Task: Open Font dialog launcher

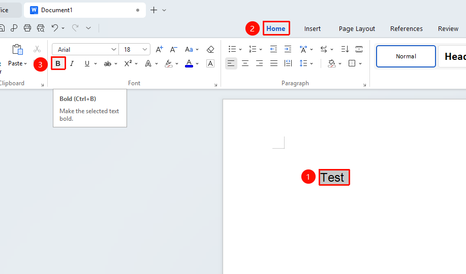Action: (215, 85)
